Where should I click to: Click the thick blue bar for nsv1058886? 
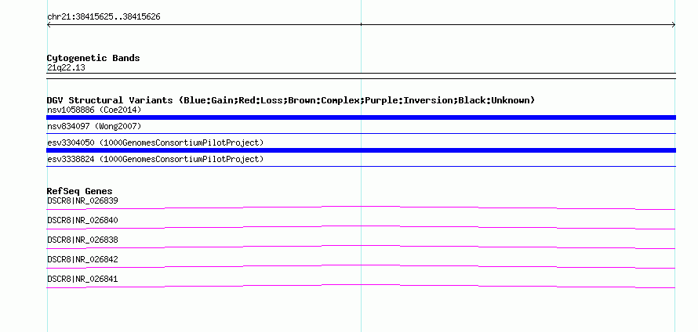[361, 117]
